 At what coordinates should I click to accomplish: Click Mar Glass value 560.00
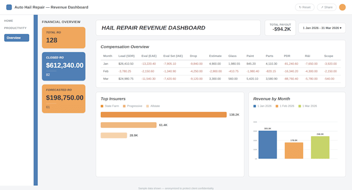click(x=233, y=79)
